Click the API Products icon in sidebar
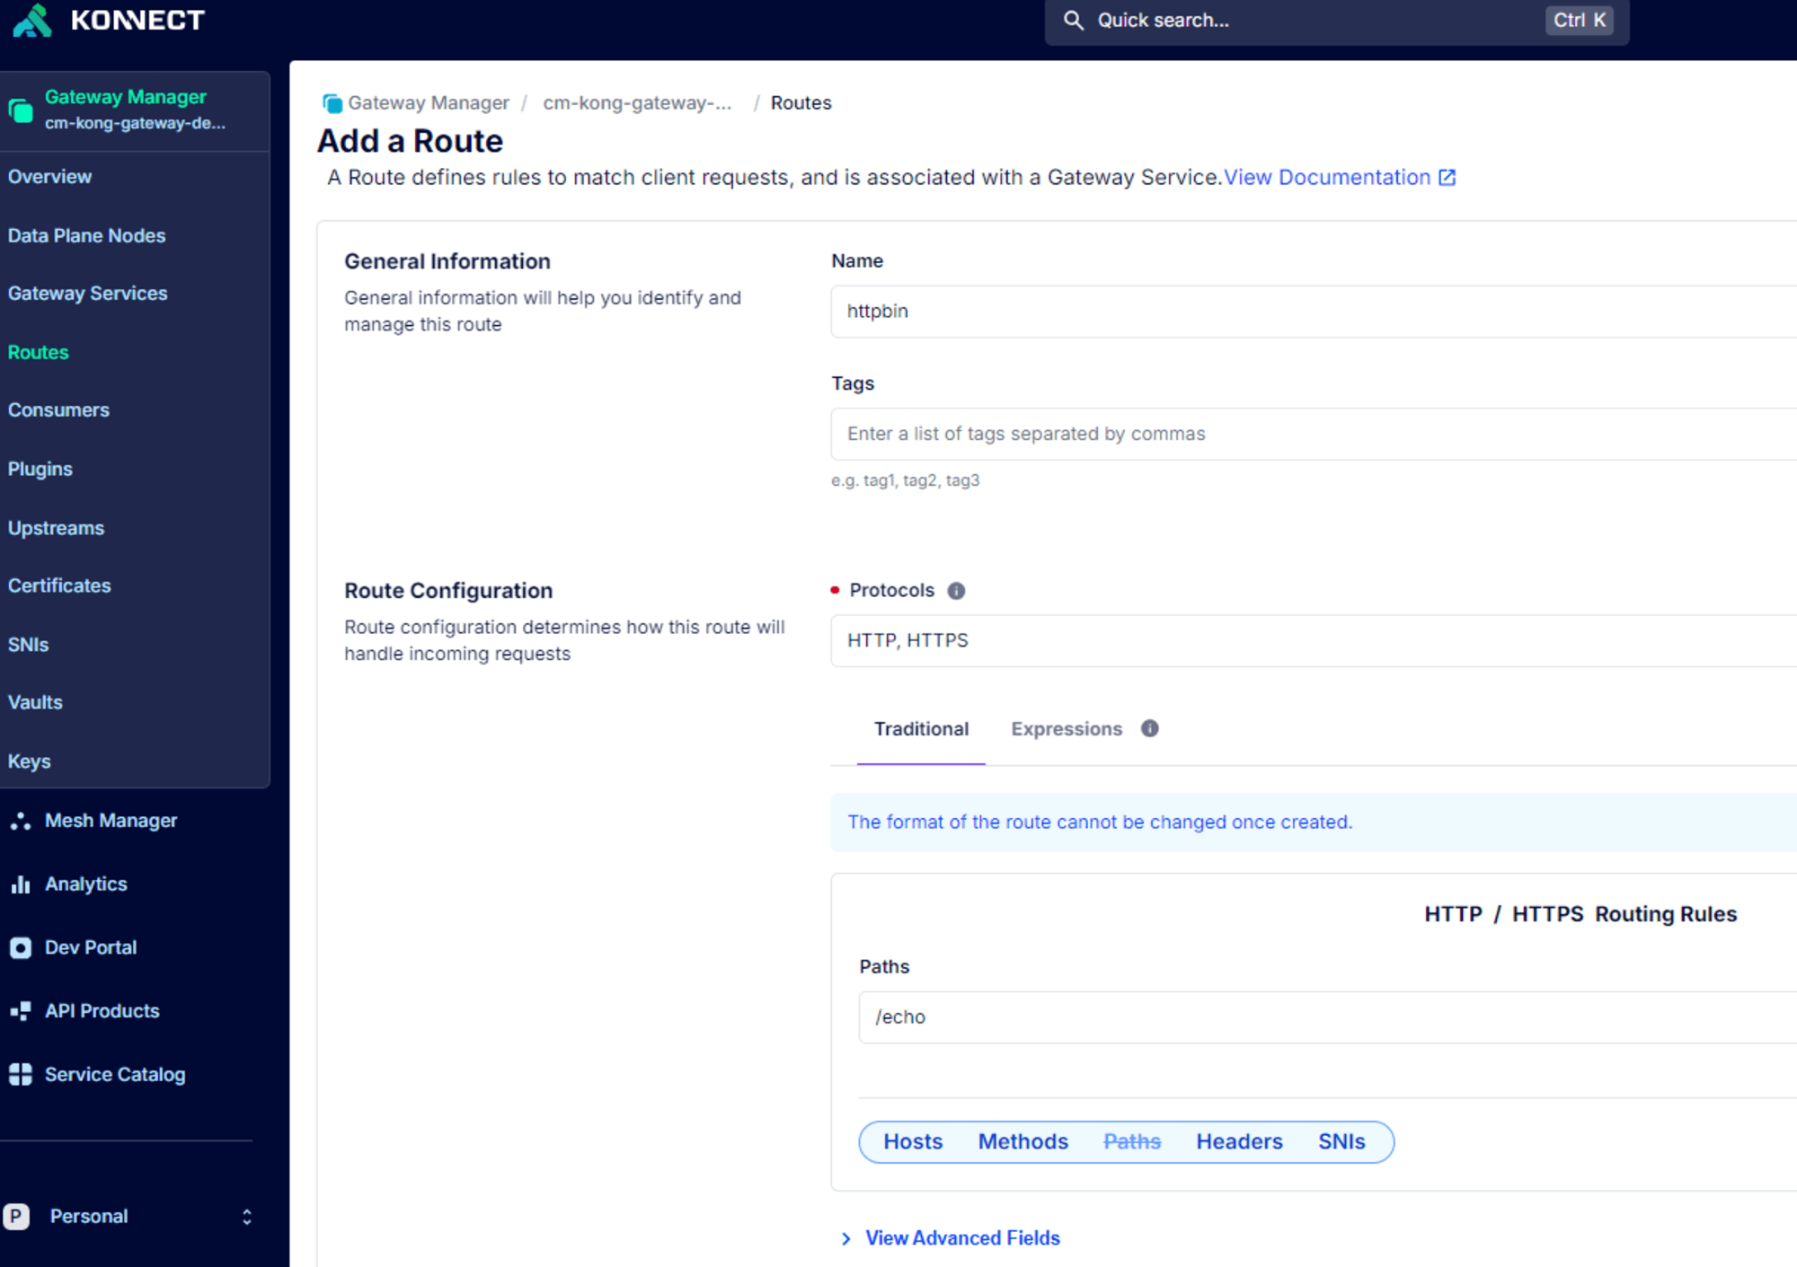The width and height of the screenshot is (1797, 1267). [22, 1012]
